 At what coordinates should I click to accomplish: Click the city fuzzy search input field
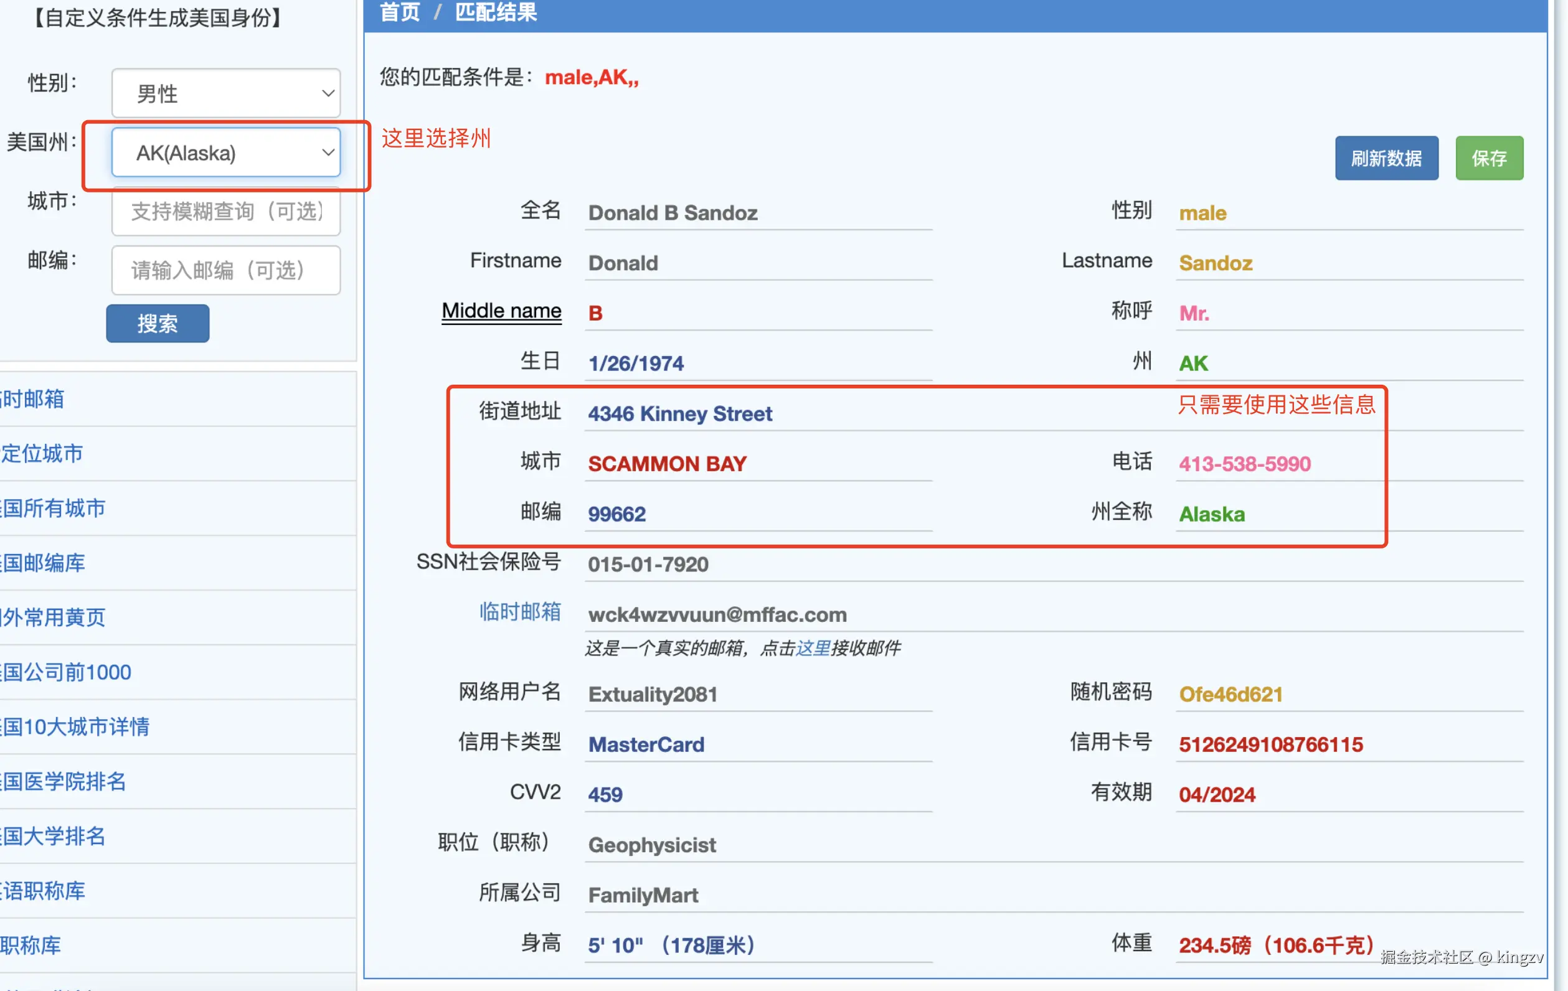225,212
